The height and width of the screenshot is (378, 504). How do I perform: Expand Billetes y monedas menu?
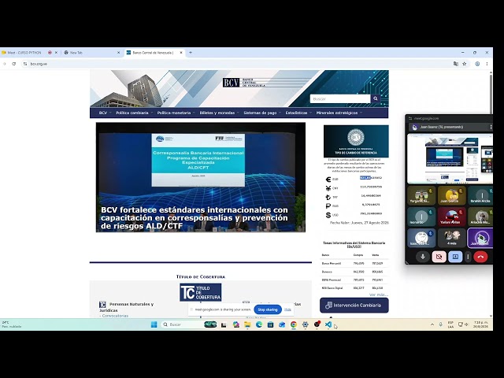click(219, 113)
